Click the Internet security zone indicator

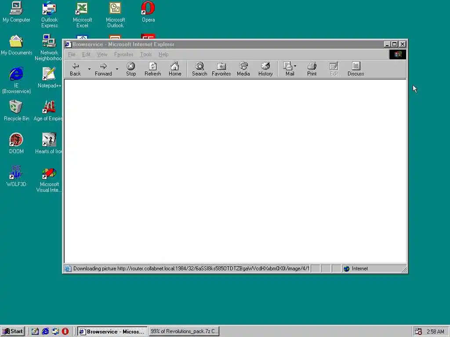click(356, 269)
